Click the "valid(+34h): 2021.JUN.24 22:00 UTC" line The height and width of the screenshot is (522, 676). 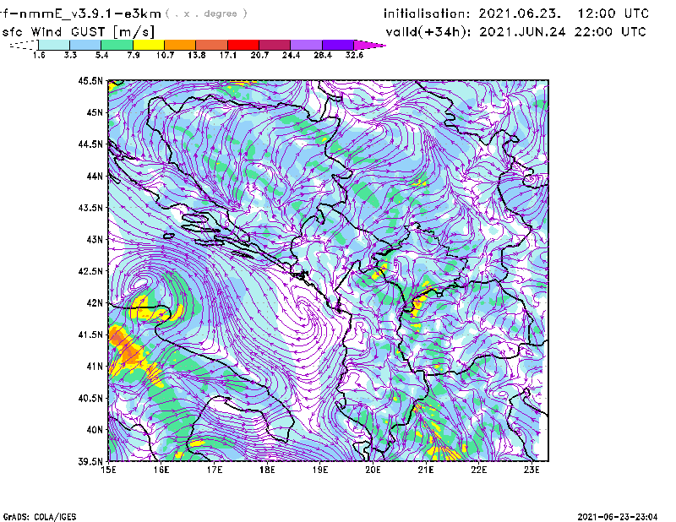515,32
